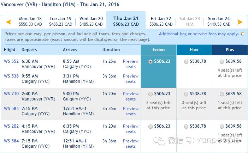
Task: Choose Flex fare for WS 210 itinerary
Action: point(186,94)
